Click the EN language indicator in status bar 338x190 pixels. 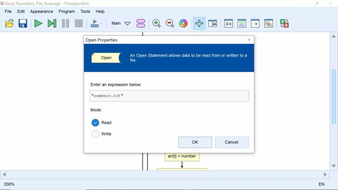pos(322,184)
